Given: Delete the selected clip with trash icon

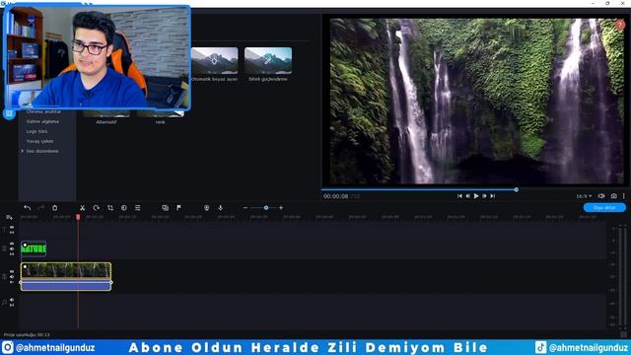Looking at the screenshot, I should (55, 208).
